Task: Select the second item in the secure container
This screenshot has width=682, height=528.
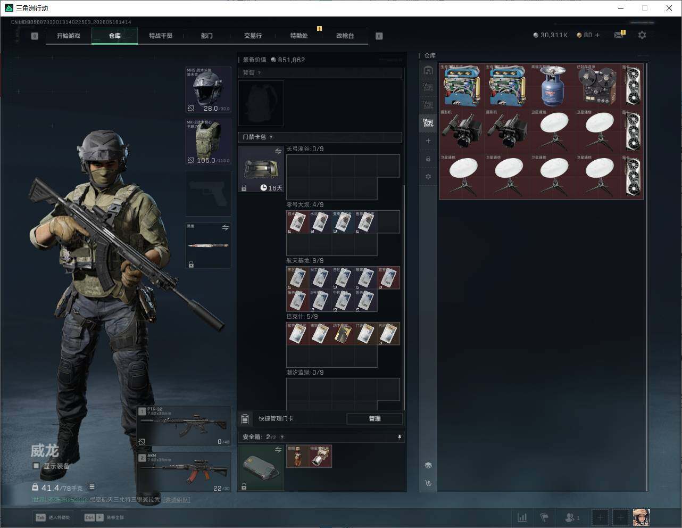Action: point(320,456)
